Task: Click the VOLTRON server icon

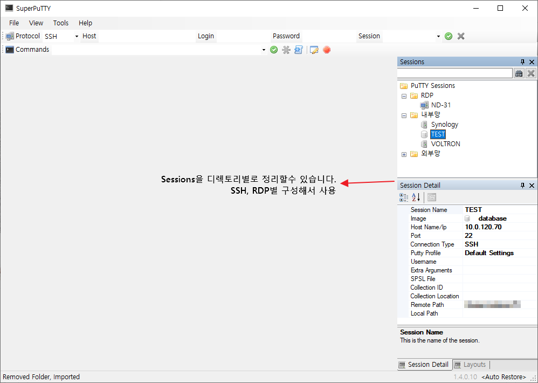Action: point(424,144)
